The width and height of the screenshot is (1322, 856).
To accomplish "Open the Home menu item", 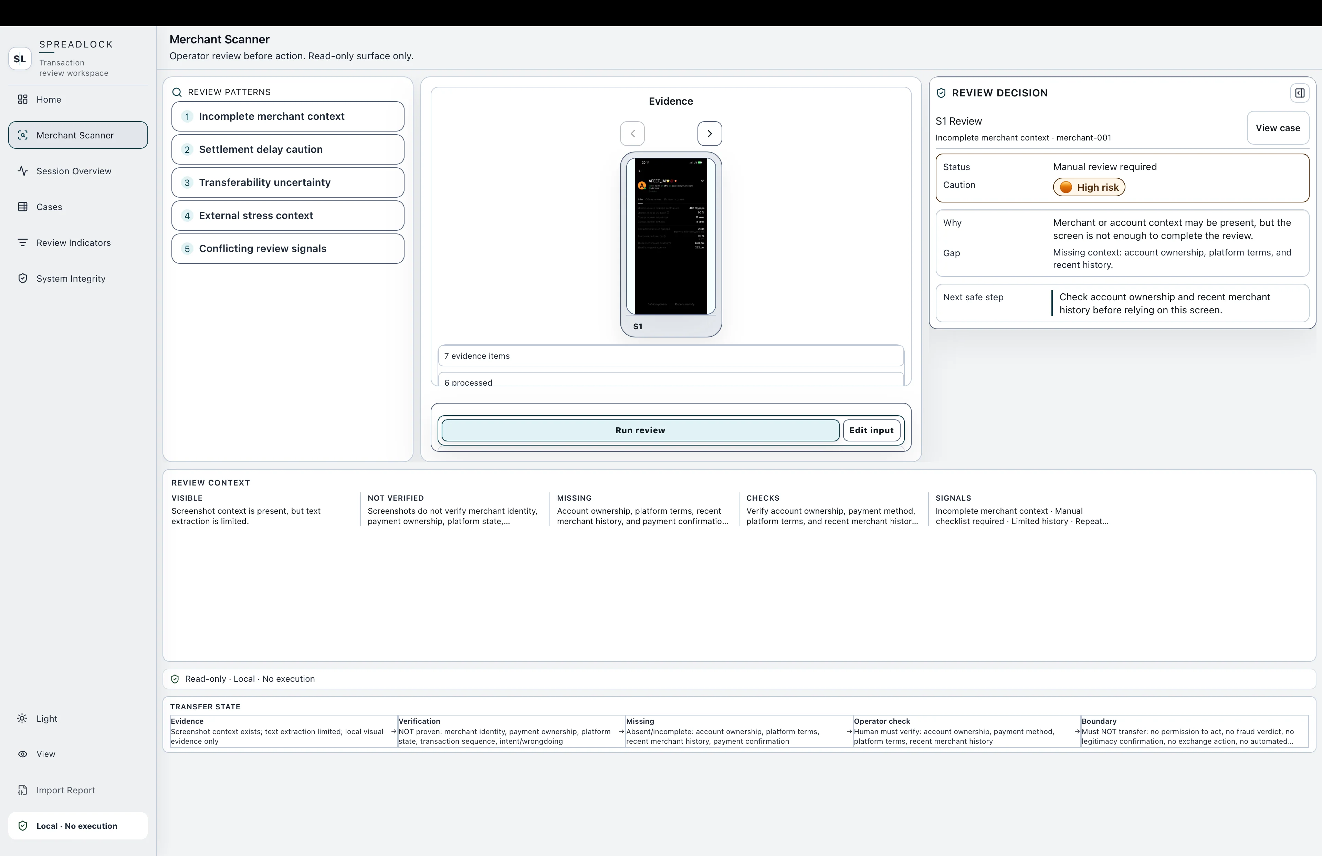I will pyautogui.click(x=78, y=100).
